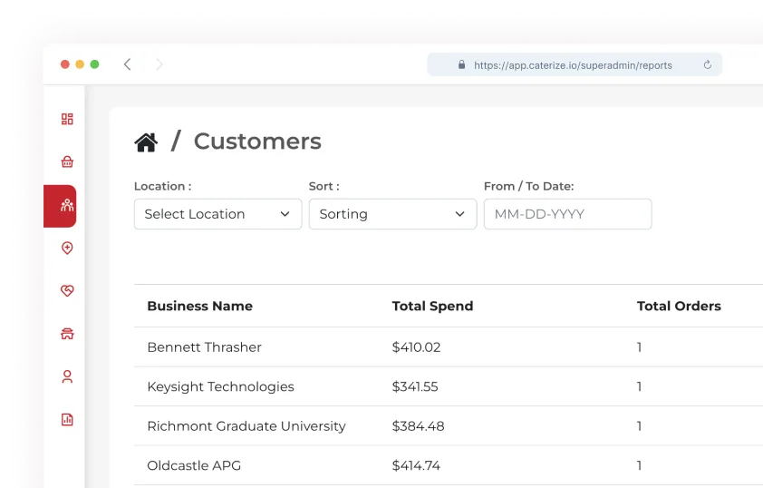Screen dimensions: 763x488
Task: Click the Business Name column header
Action: point(199,307)
